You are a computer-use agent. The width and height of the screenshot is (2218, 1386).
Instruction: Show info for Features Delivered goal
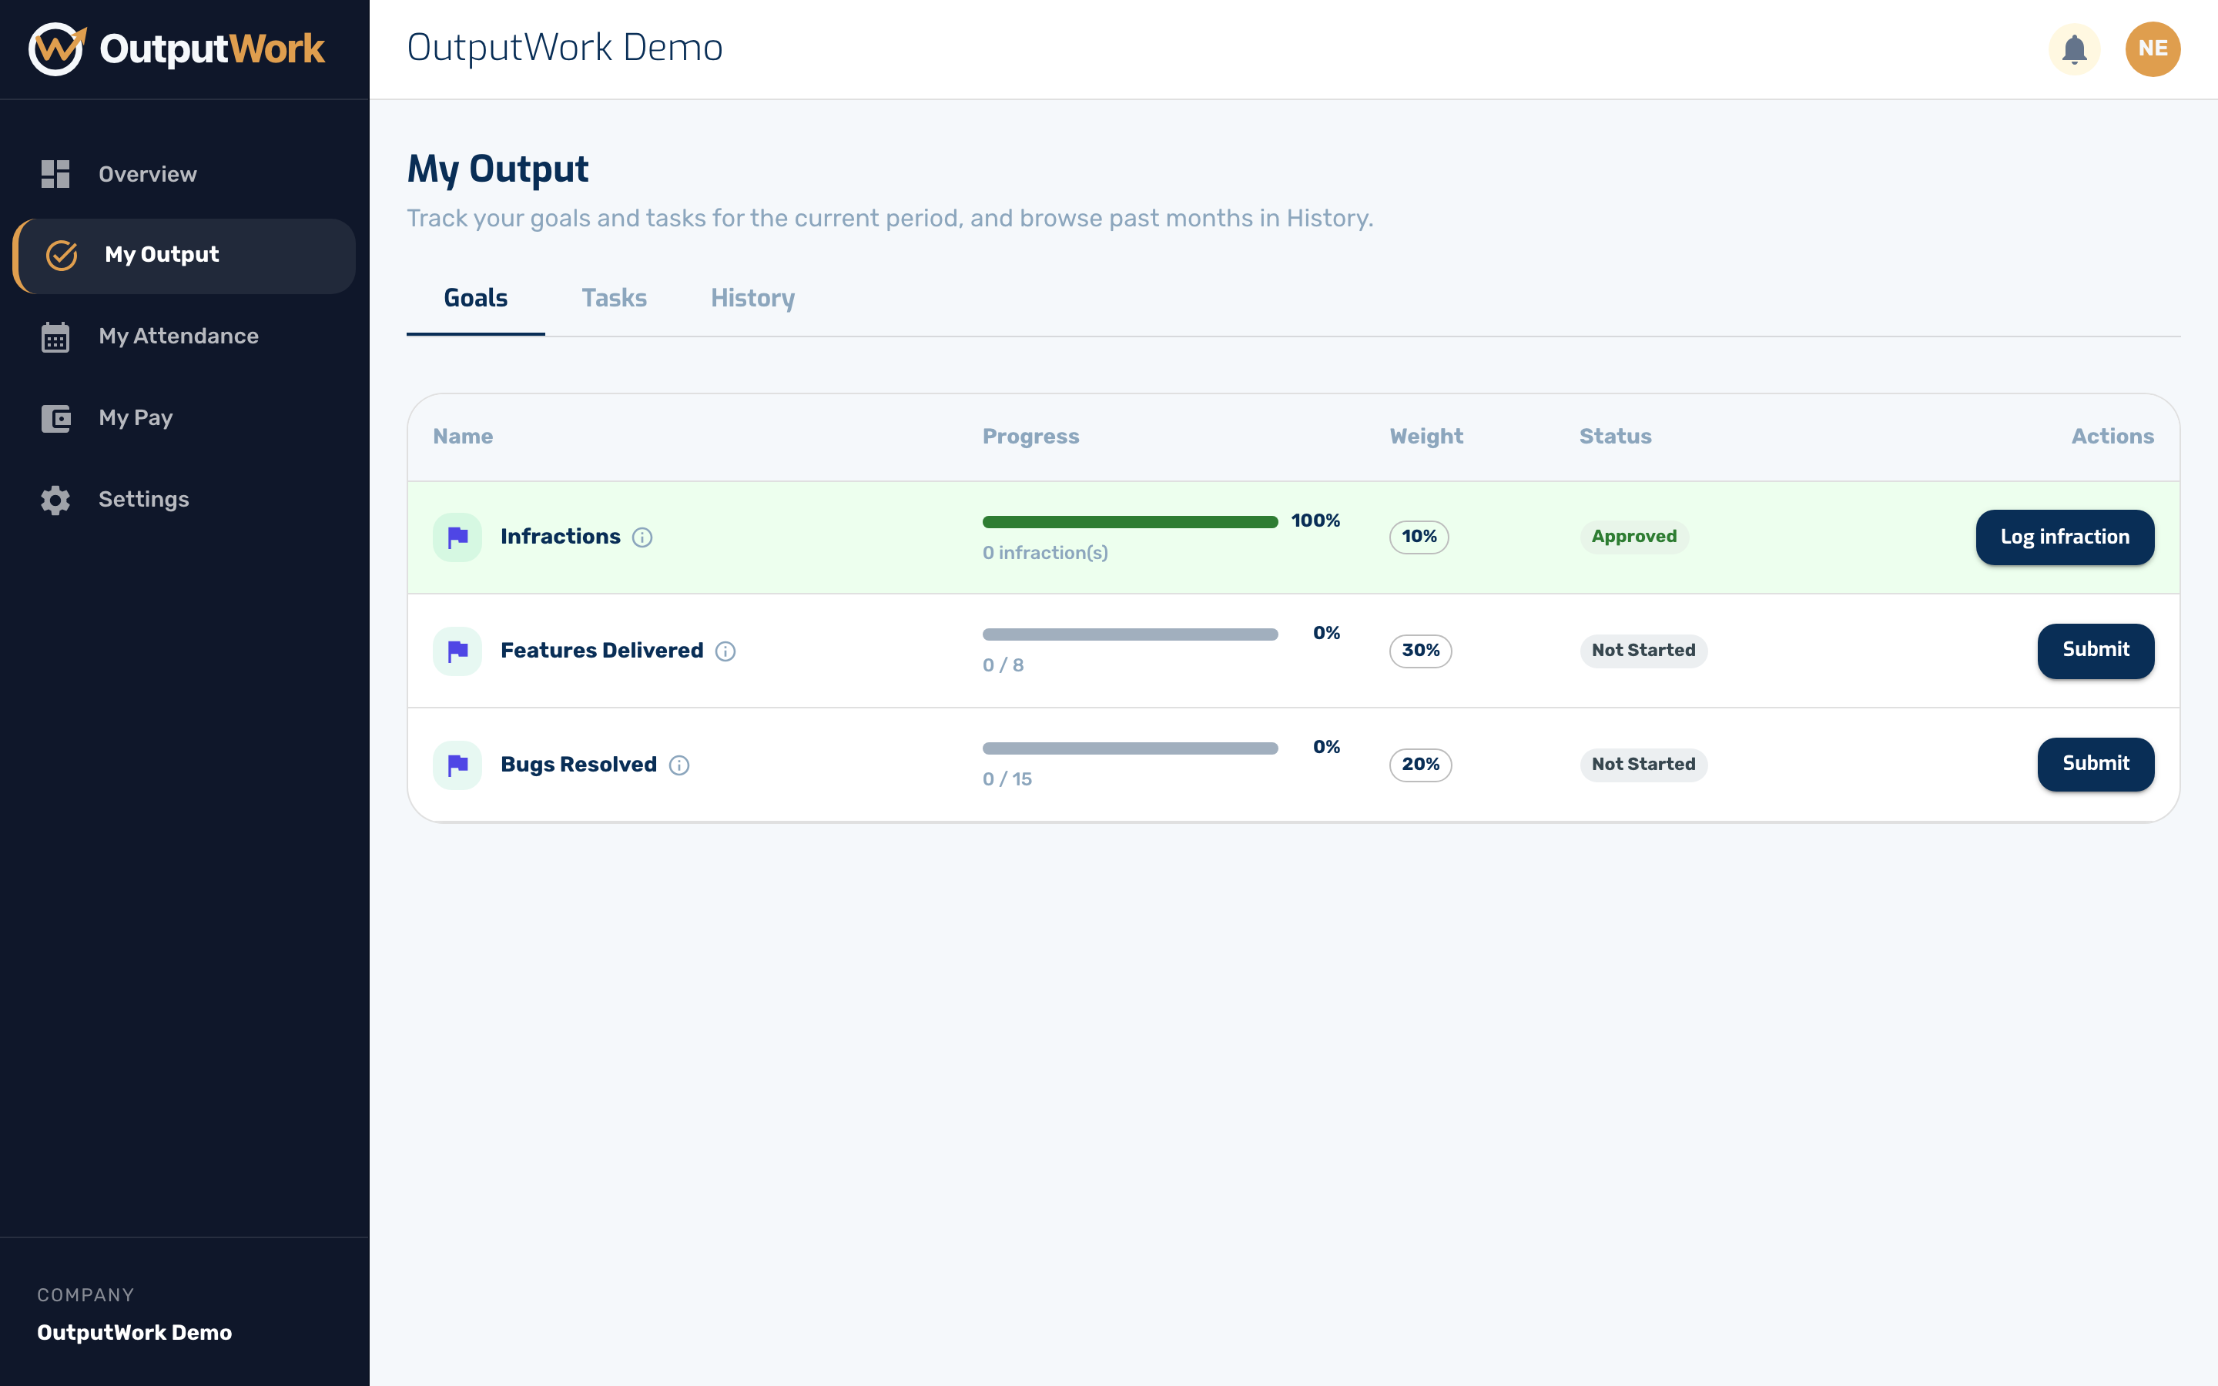[725, 651]
